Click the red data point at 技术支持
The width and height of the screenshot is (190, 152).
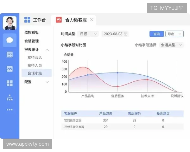pyautogui.click(x=147, y=79)
